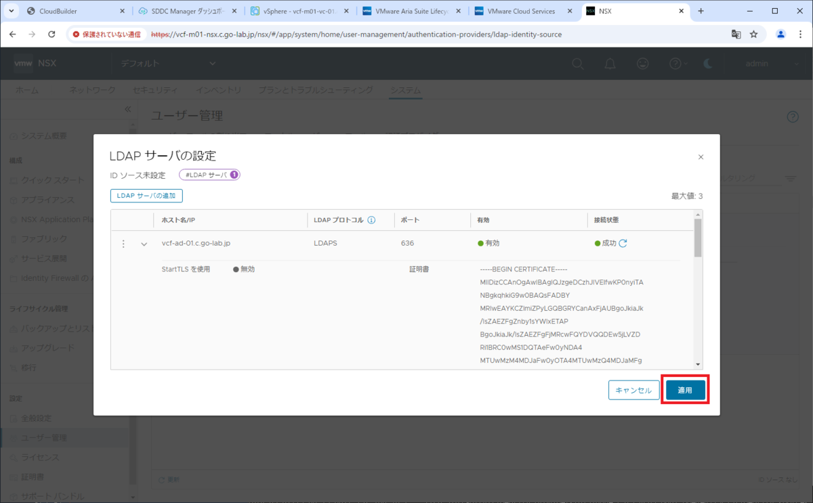
Task: Open the インベントリ main tab
Action: (218, 90)
